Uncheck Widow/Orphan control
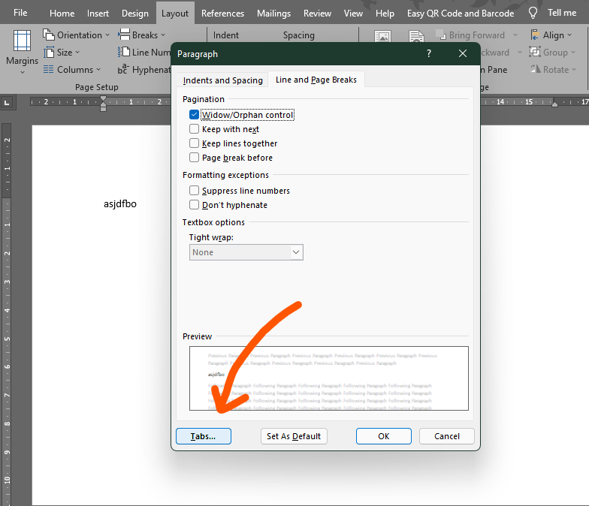The width and height of the screenshot is (589, 506). coord(194,114)
